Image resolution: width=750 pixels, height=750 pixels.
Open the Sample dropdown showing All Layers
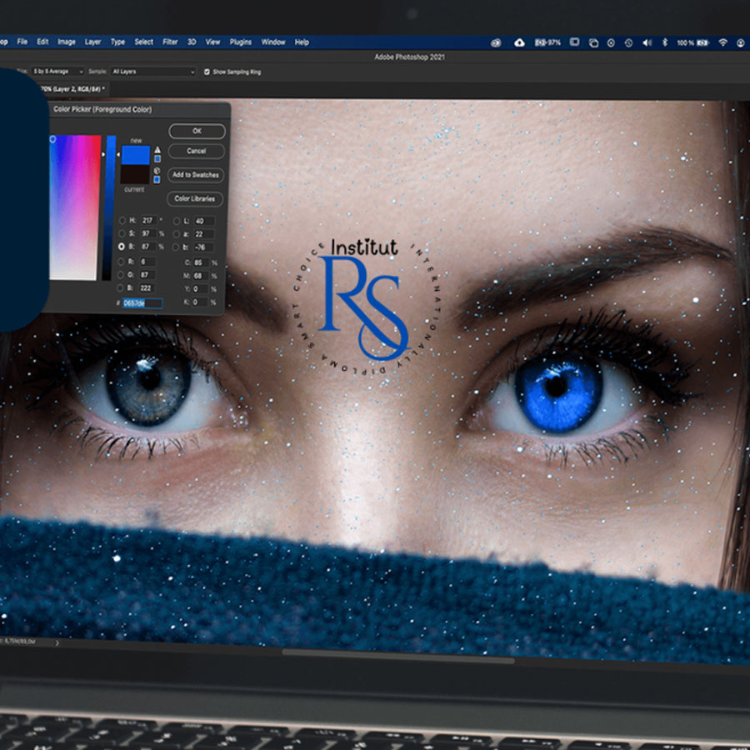pos(152,72)
